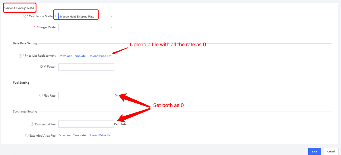Open the Charge Mode dropdown

86,28
